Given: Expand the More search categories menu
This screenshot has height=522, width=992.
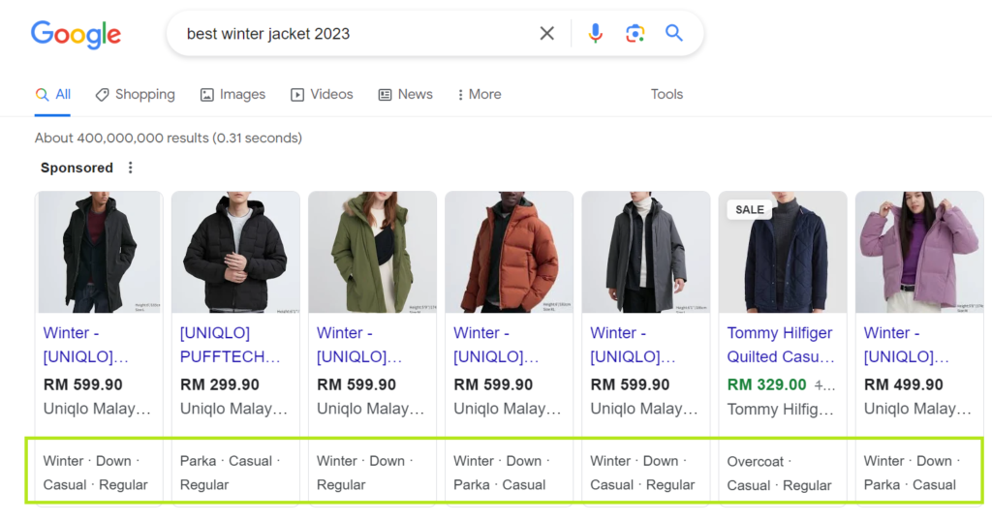Looking at the screenshot, I should click(x=479, y=95).
